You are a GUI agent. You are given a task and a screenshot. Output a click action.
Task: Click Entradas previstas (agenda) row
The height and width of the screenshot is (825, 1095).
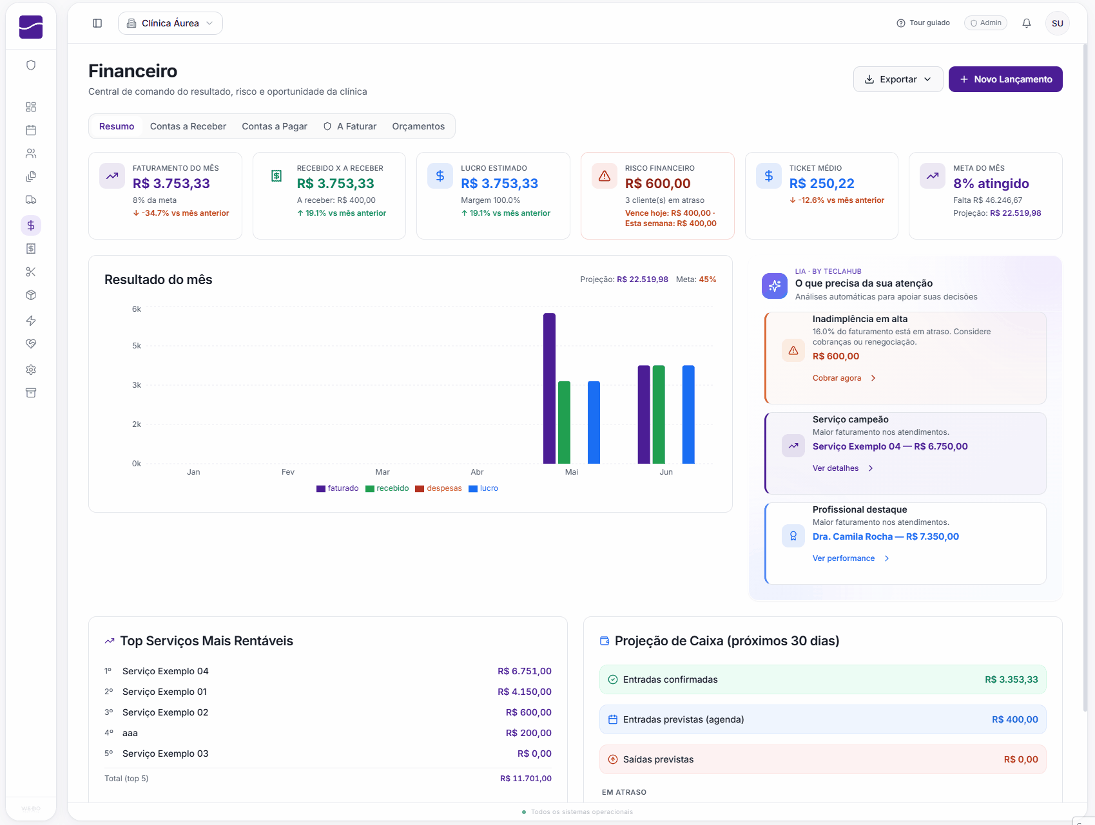822,719
